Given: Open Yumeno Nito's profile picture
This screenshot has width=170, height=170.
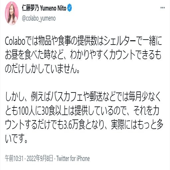Looking at the screenshot, I should [x=12, y=13].
